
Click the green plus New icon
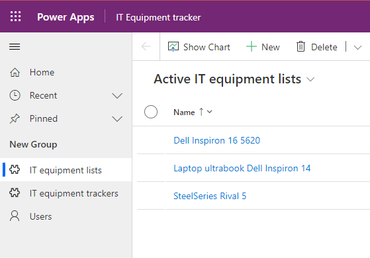click(x=252, y=46)
